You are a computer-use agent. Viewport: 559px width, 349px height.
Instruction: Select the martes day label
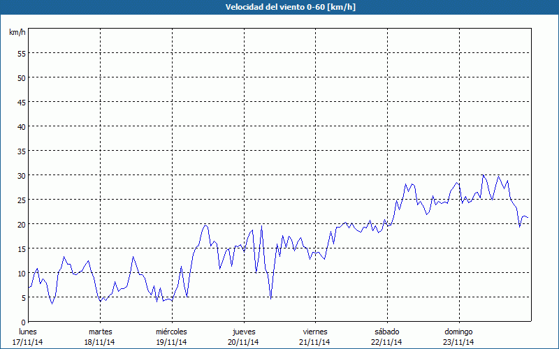click(100, 332)
